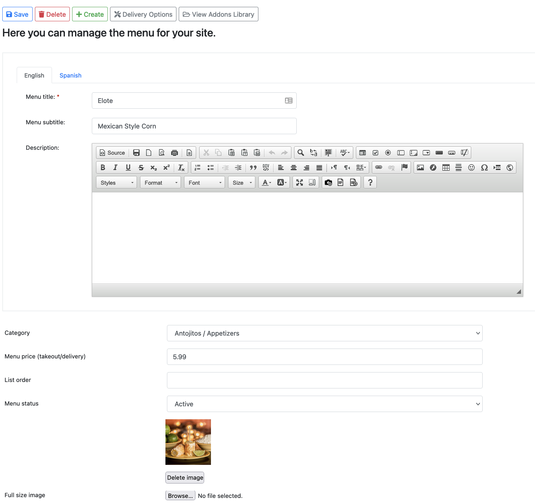Select the English tab
Viewport: 535px width, 504px height.
34,76
